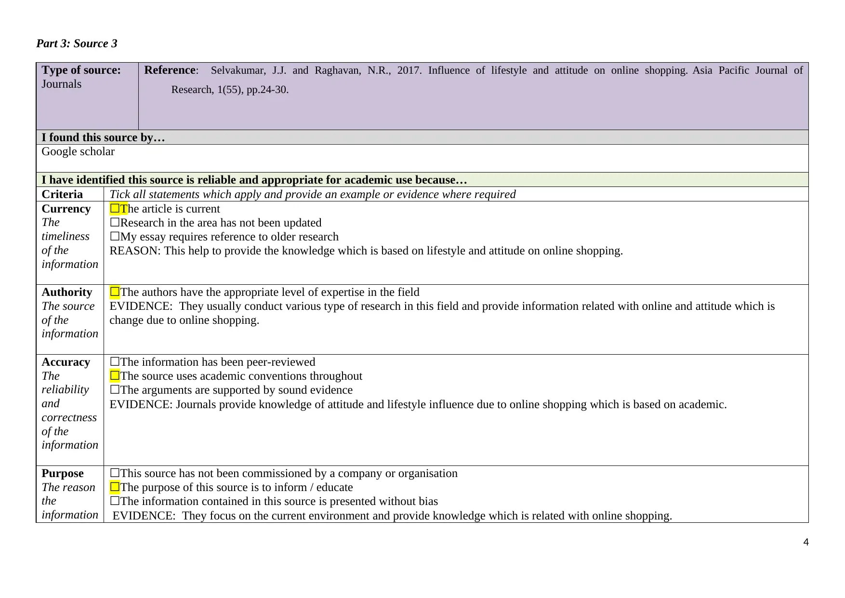Click the 'Accuracy' criteria label
Screen dimensions: 845x598
coord(66,362)
